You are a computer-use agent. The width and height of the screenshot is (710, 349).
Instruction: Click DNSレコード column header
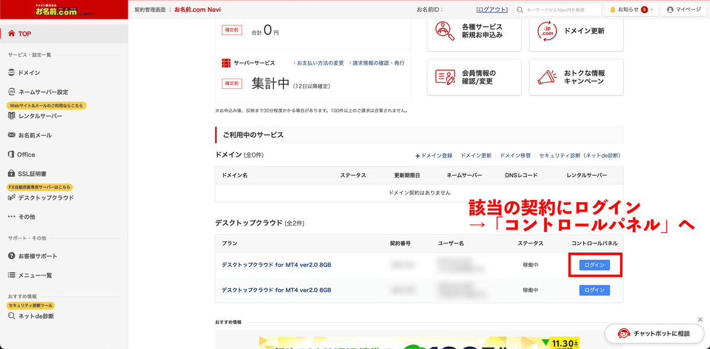(521, 176)
